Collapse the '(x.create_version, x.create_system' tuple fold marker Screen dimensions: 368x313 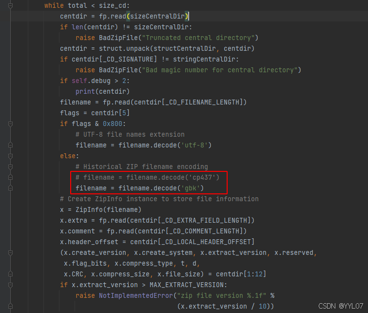click(10, 252)
